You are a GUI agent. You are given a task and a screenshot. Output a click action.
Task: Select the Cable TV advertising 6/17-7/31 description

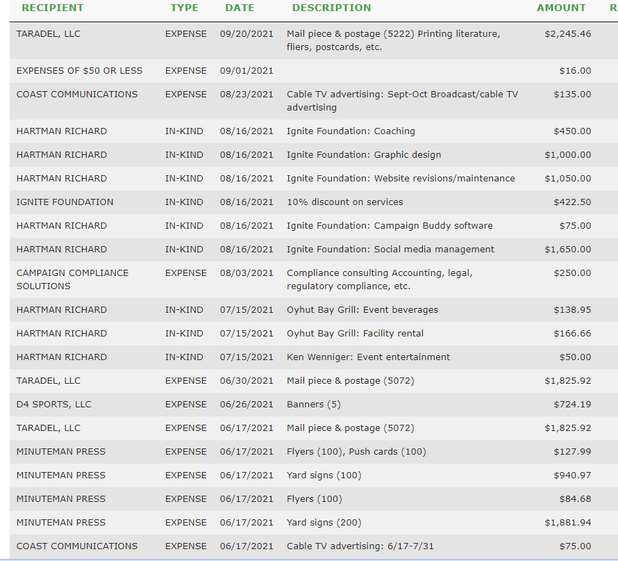tap(360, 546)
